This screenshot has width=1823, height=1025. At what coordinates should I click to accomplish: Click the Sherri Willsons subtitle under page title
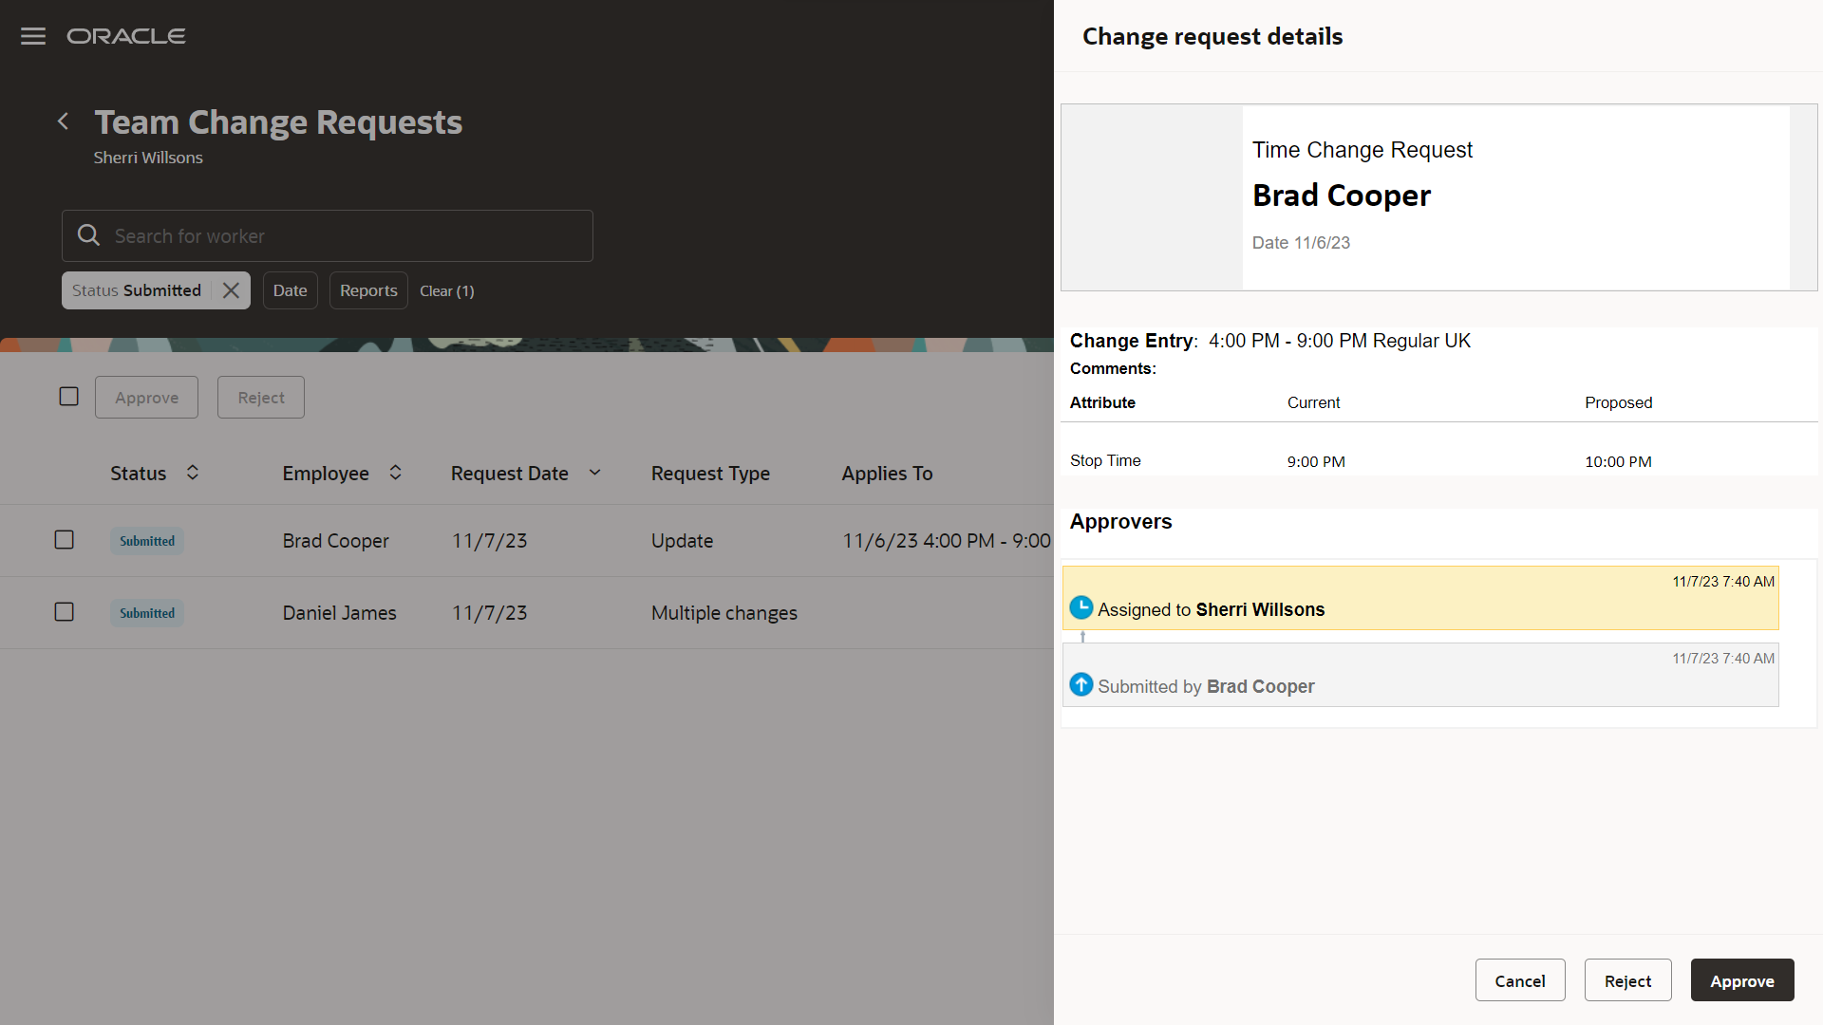[x=148, y=158]
